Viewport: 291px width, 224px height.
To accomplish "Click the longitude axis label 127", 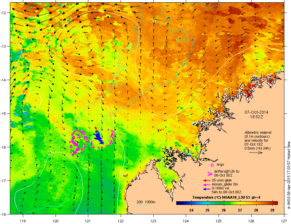I will (x=284, y=221).
